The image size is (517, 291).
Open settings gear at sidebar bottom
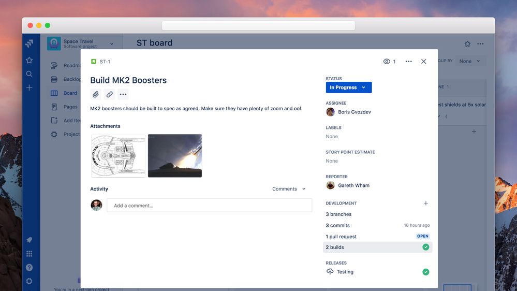[x=29, y=281]
